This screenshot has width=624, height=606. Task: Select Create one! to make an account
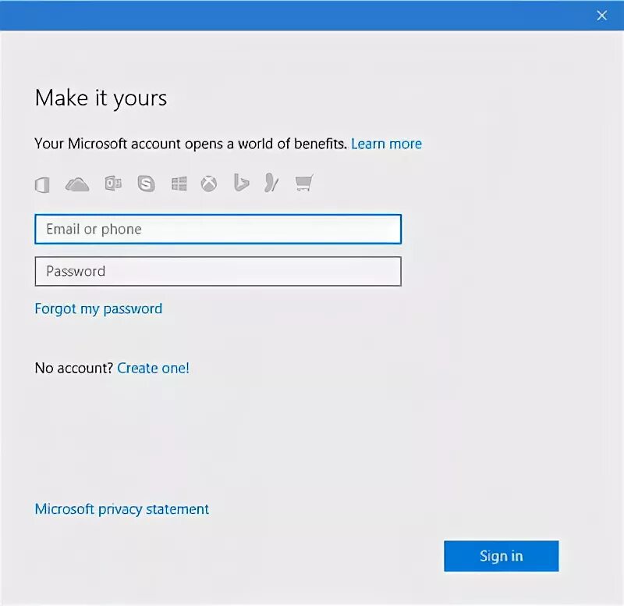(153, 368)
